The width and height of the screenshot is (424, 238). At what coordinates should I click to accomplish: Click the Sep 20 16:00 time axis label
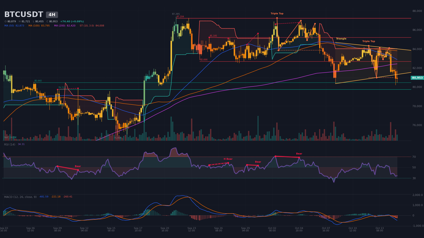pos(165,229)
